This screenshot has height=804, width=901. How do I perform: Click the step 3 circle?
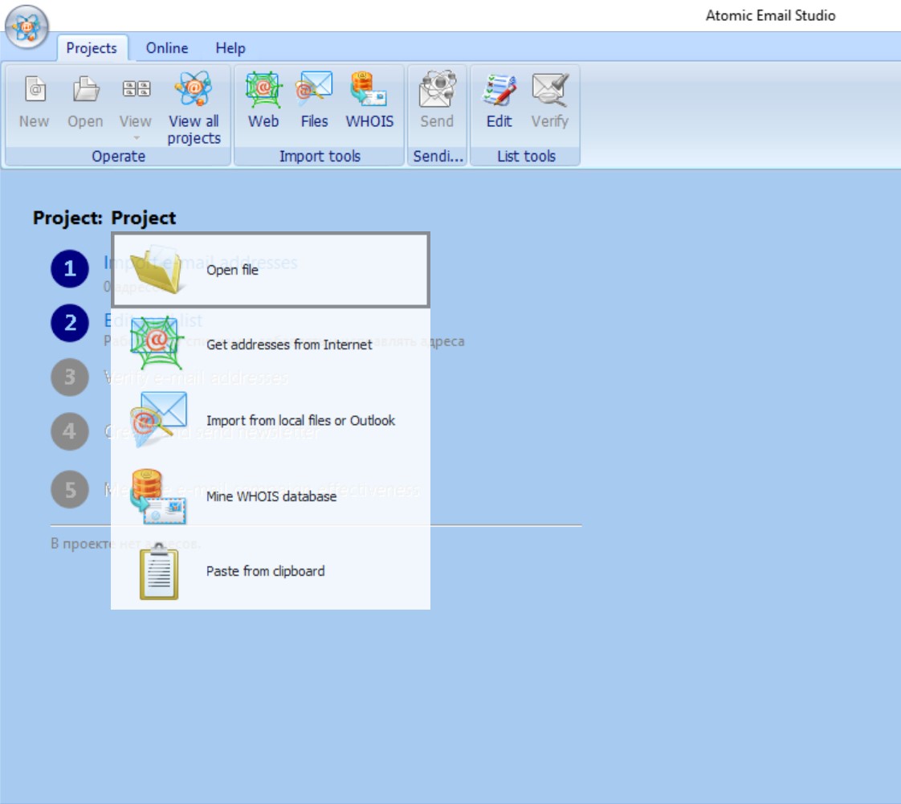[x=70, y=377]
